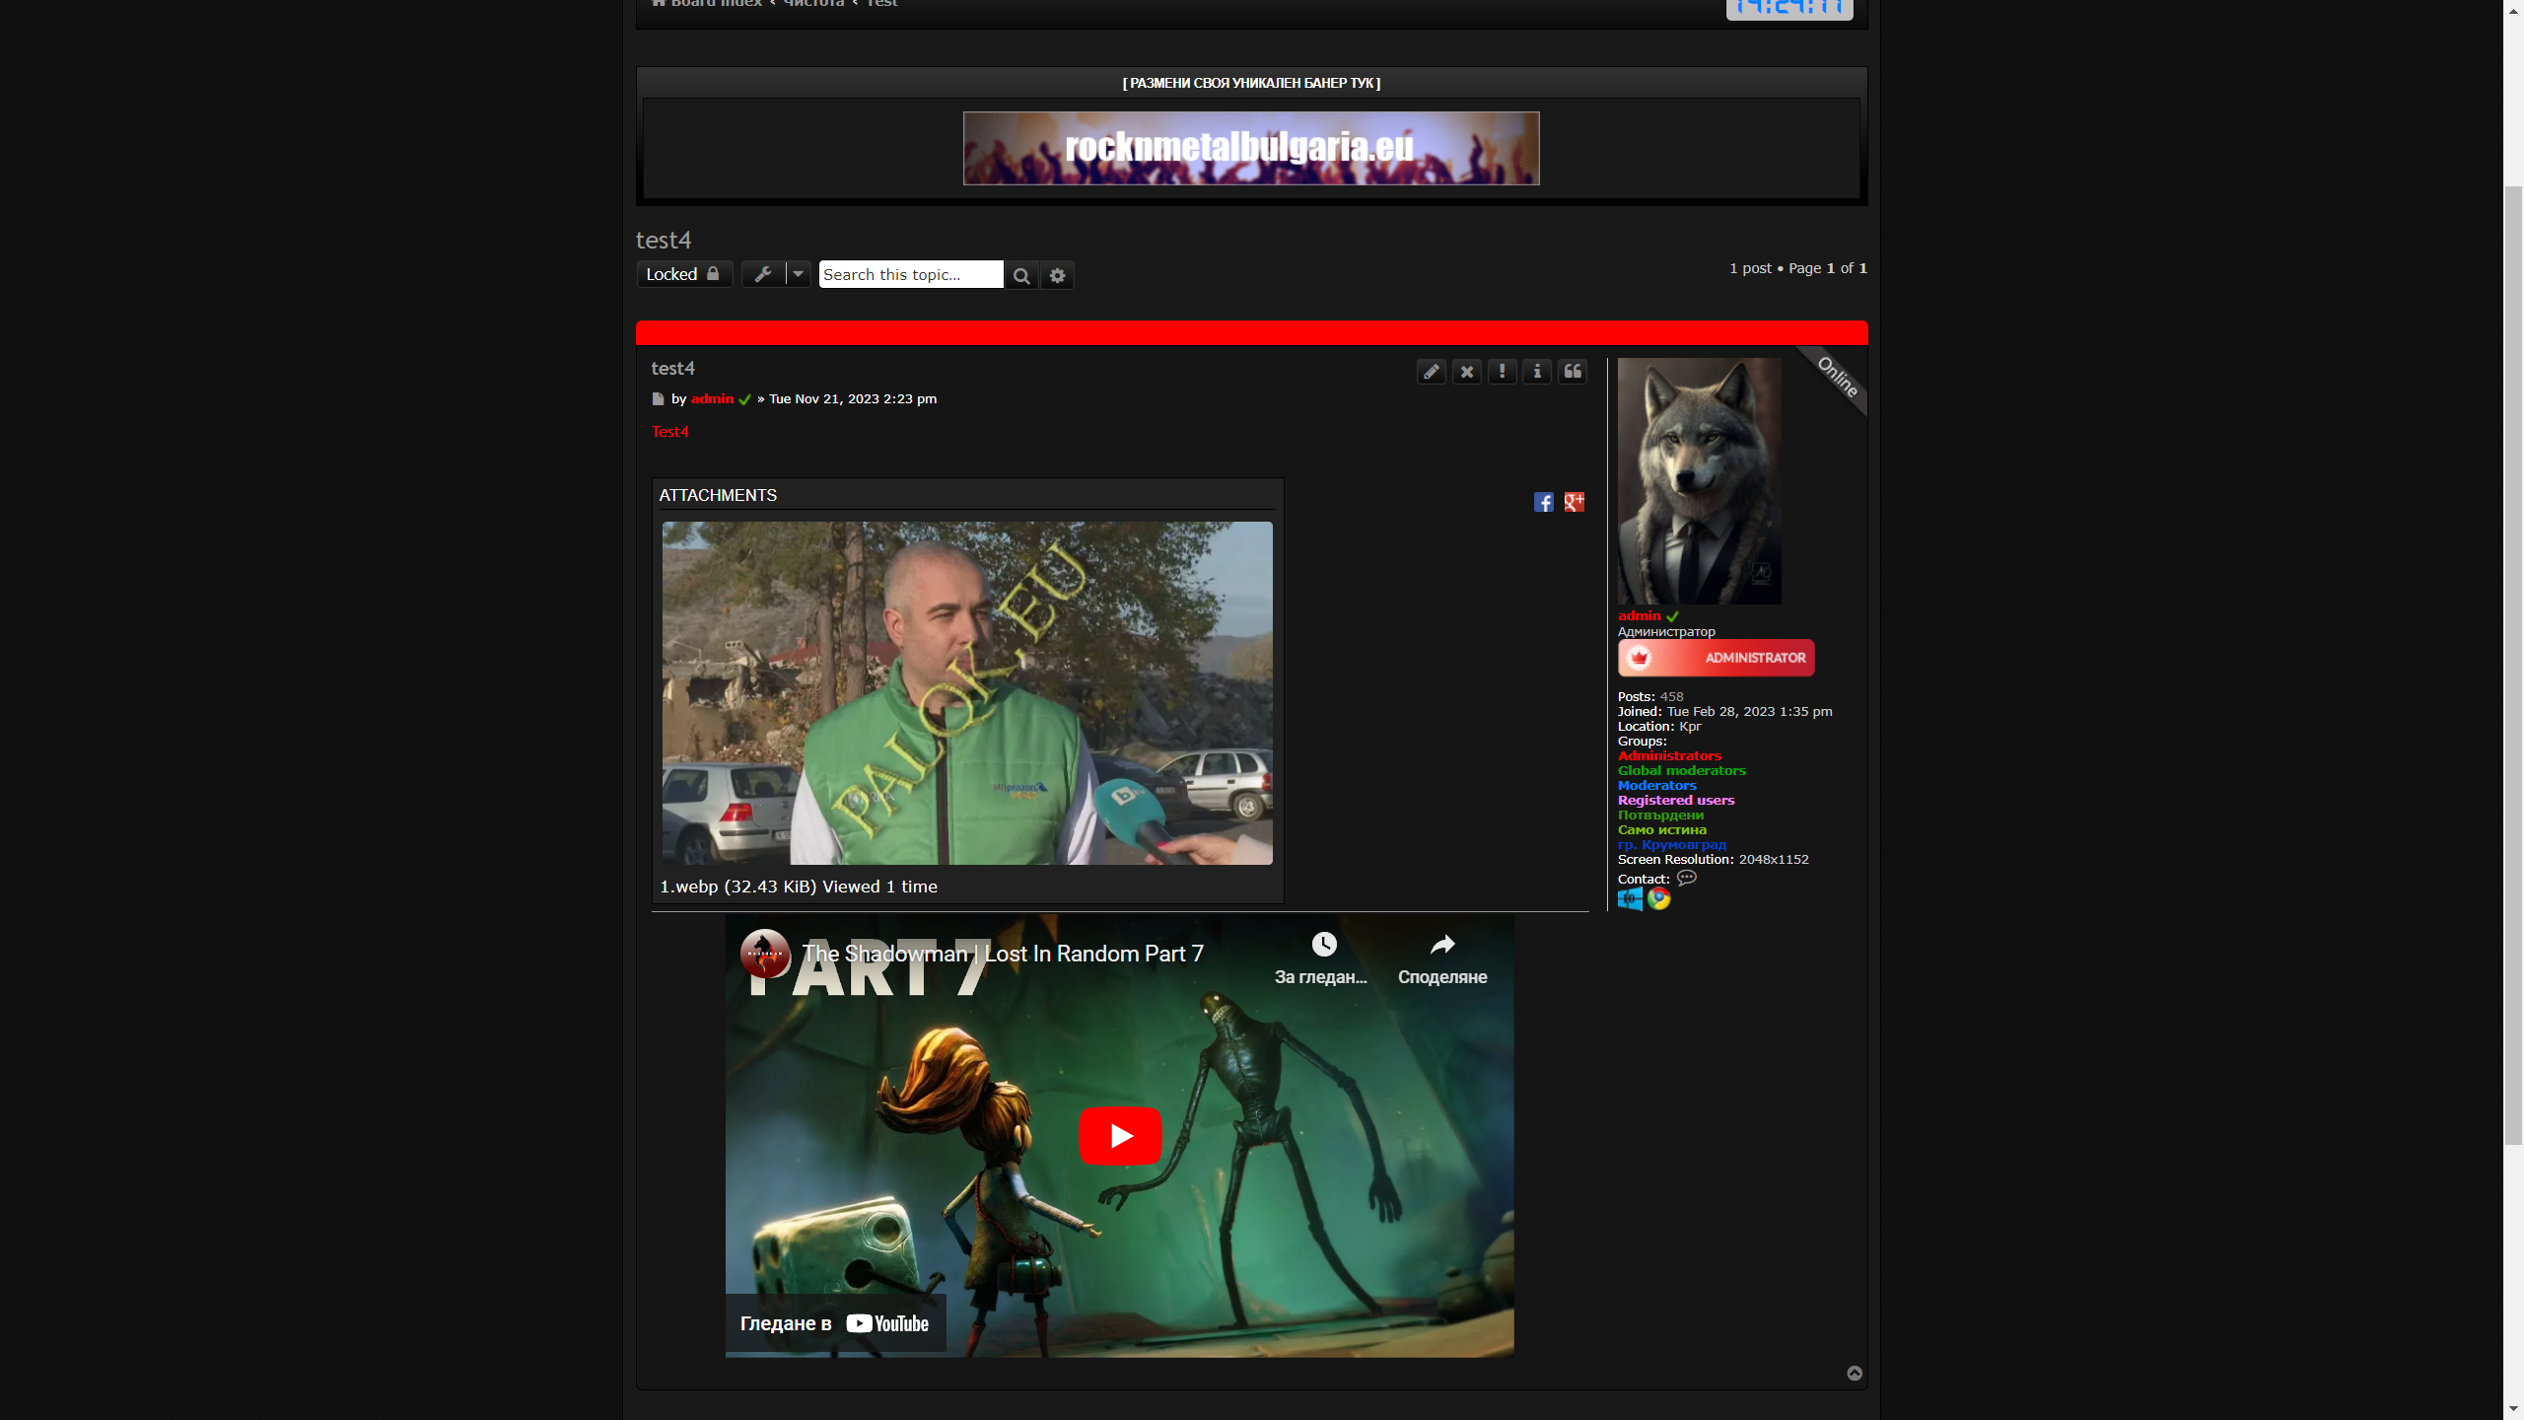Open the гр. Крумовград group link
Image resolution: width=2524 pixels, height=1420 pixels.
click(x=1672, y=844)
